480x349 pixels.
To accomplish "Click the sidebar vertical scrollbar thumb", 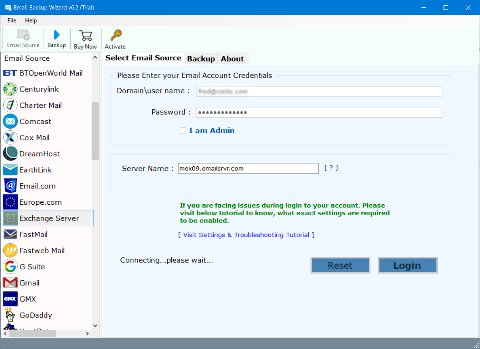I will click(95, 131).
